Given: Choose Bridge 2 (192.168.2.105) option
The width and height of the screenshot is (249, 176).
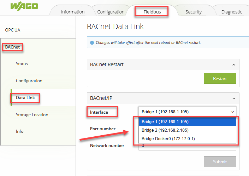Looking at the screenshot, I should tap(188, 130).
